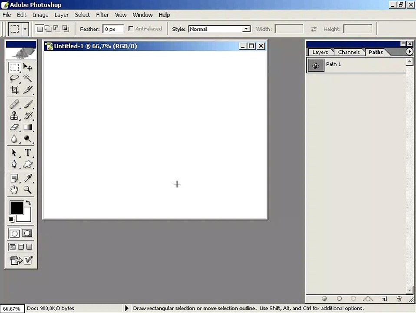416x313 pixels.
Task: Choose Subtract from selection mode
Action: coord(56,29)
